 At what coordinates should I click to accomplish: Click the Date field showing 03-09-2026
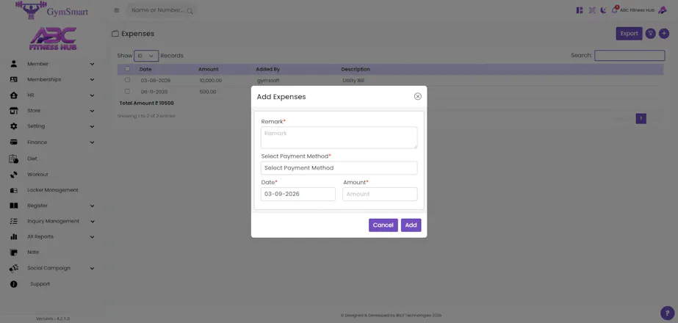pos(298,194)
